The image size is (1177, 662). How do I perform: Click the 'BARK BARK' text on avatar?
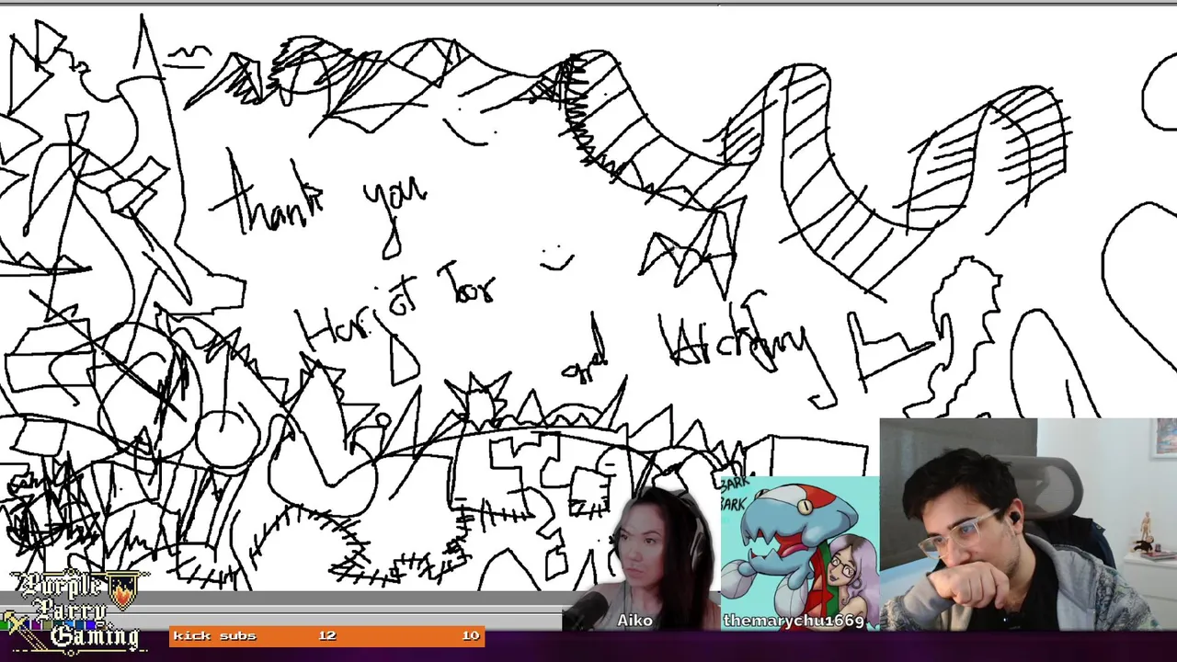(x=736, y=494)
